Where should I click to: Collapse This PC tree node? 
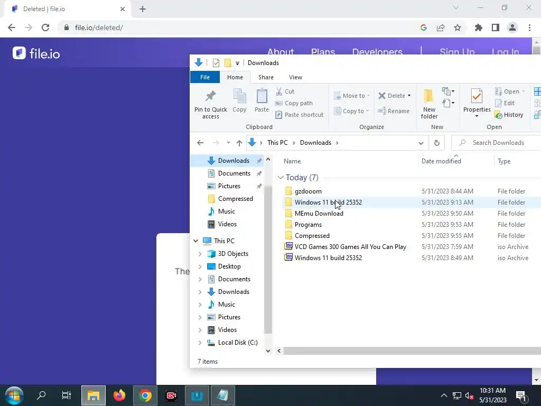[x=196, y=241]
